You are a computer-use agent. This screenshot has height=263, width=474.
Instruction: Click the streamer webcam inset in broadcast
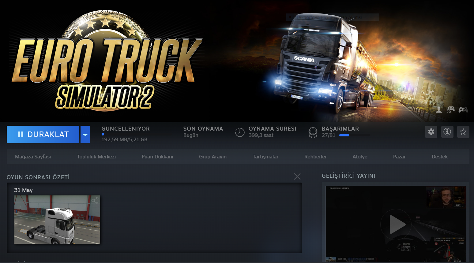click(446, 197)
